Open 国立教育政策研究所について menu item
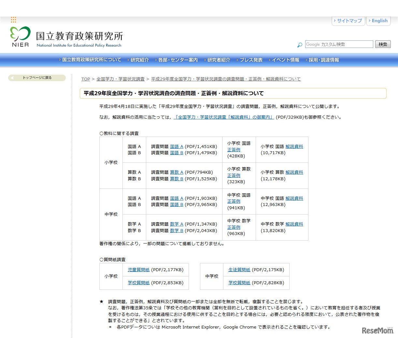This screenshot has height=338, width=398. pos(92,60)
